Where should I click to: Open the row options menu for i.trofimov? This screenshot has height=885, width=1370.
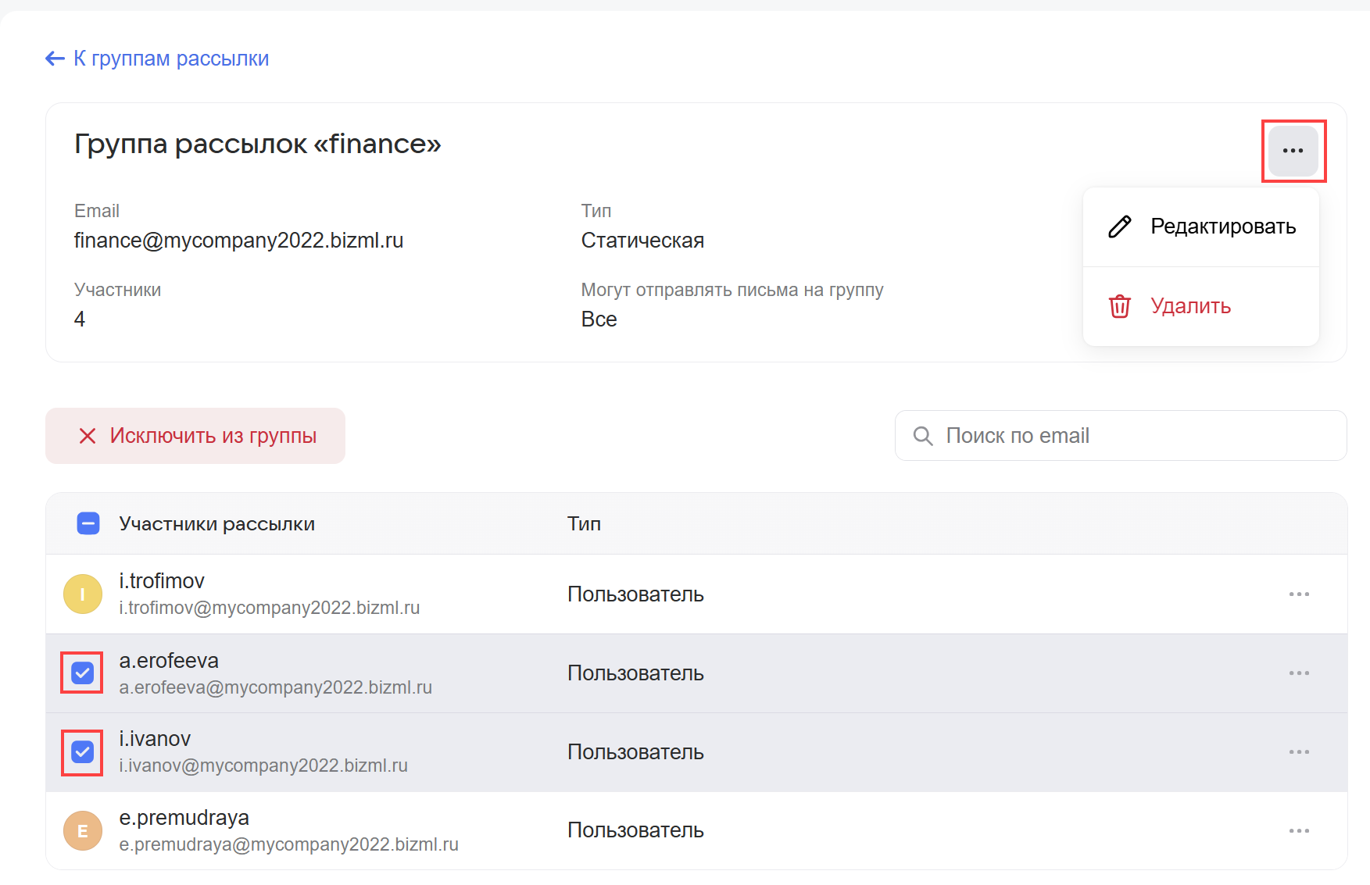coord(1299,594)
